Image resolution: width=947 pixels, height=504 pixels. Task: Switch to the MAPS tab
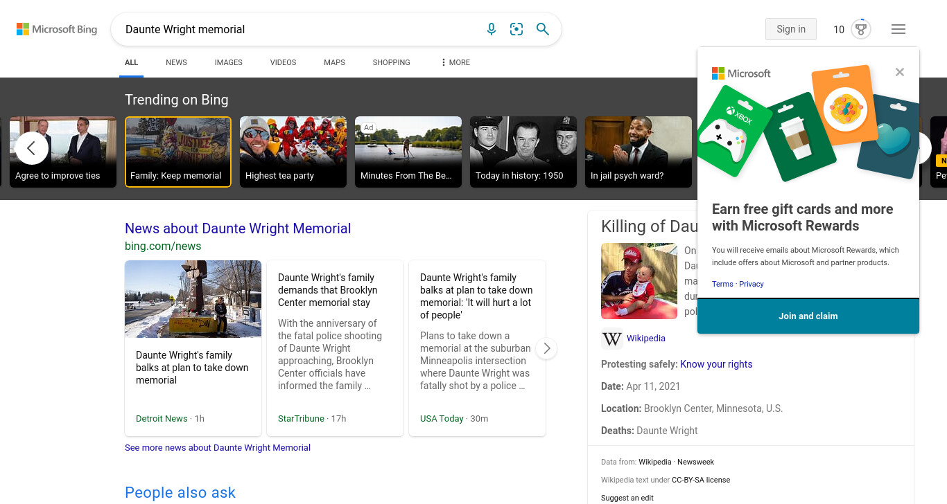coord(334,62)
